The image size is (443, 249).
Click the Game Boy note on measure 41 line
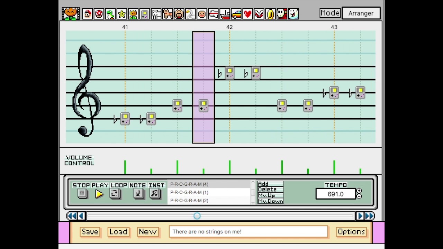point(125,119)
